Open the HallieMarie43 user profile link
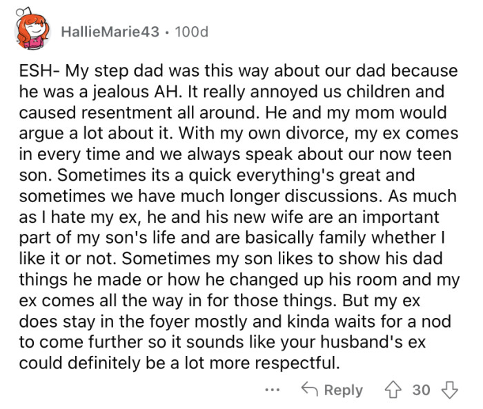The height and width of the screenshot is (409, 483). [x=110, y=32]
